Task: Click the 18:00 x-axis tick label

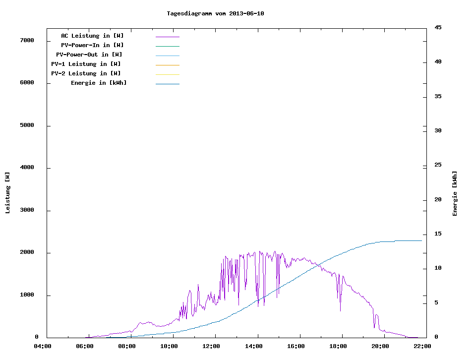Action: (338, 346)
